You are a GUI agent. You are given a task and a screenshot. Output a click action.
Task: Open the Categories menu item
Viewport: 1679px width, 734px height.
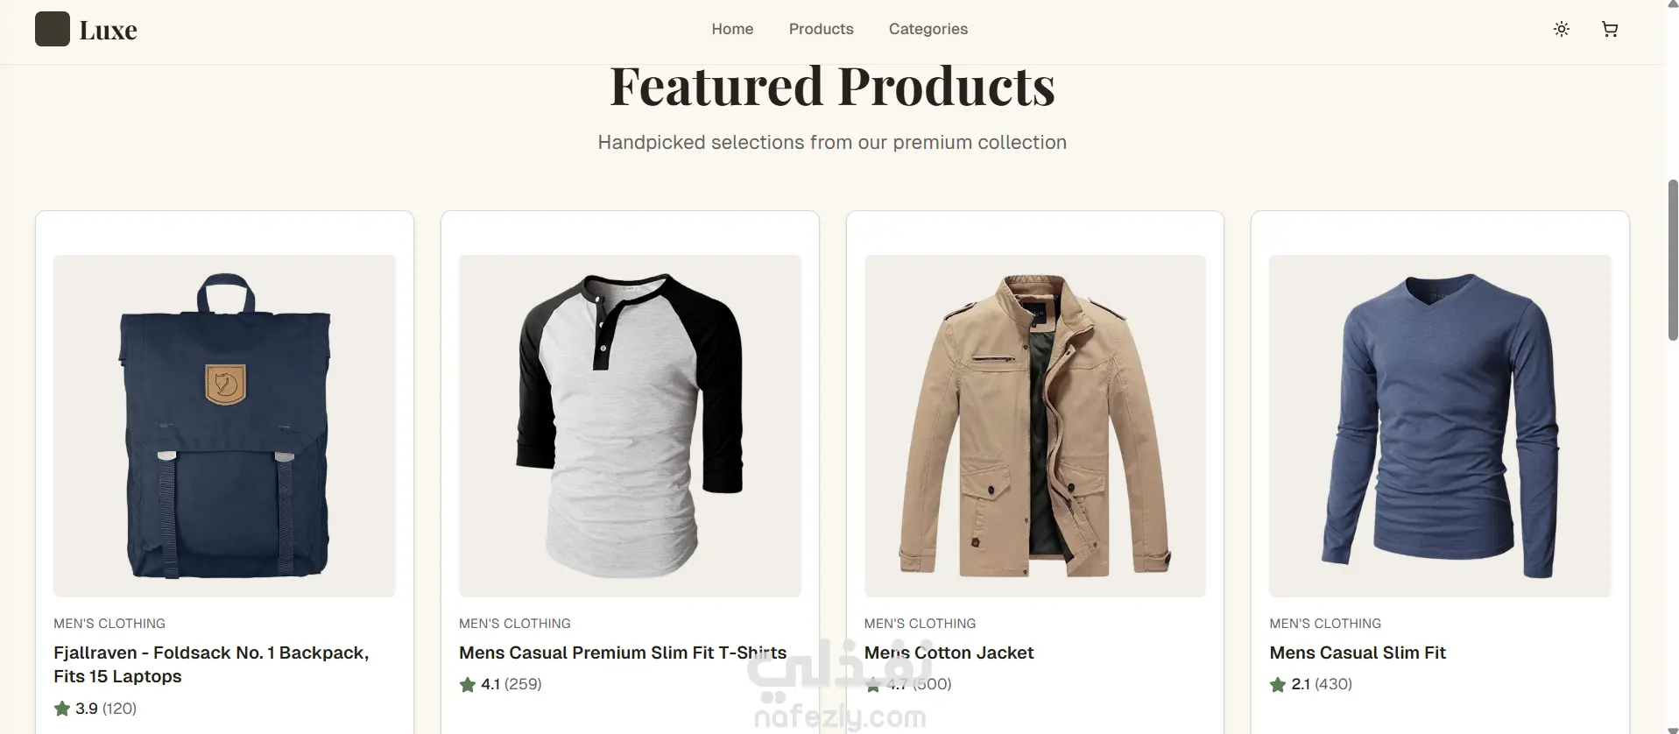click(x=928, y=29)
